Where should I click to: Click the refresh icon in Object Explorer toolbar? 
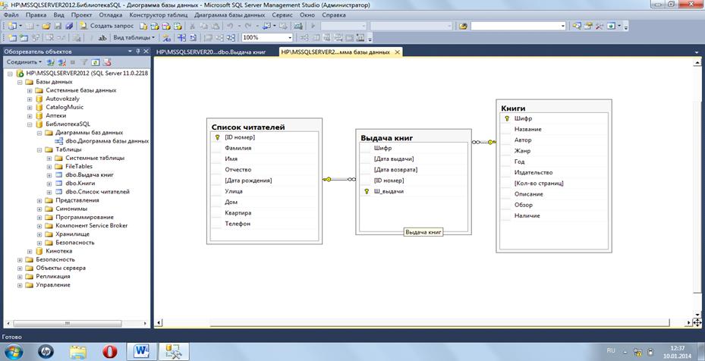[96, 62]
